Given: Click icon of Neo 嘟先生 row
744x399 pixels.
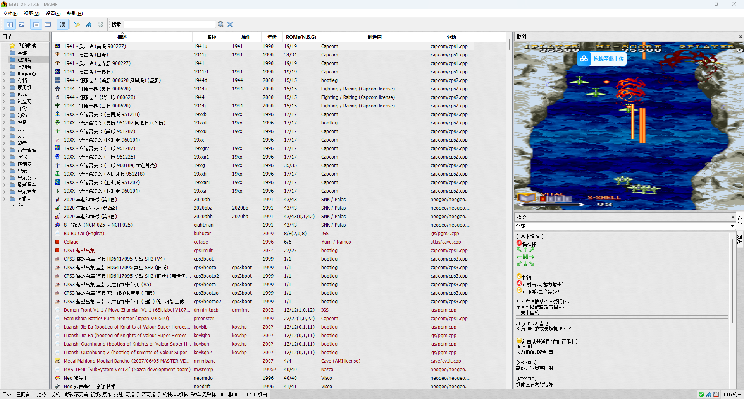Looking at the screenshot, I should coord(57,378).
